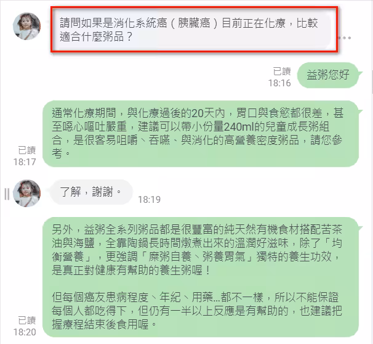Click 已讀 label above 18:16
This screenshot has width=373, height=344.
coord(282,72)
